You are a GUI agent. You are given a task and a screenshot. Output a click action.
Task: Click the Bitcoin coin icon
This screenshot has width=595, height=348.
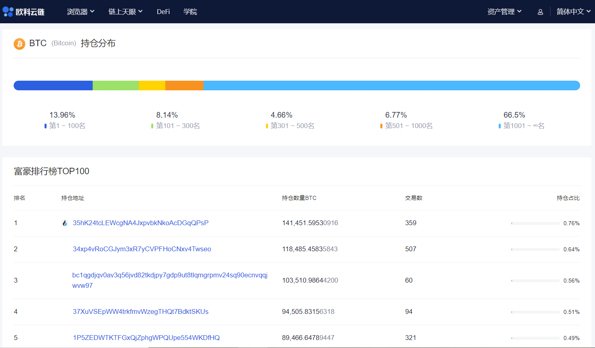(19, 44)
